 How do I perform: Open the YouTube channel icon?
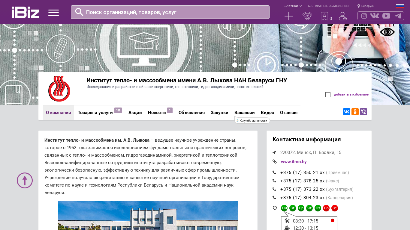(x=386, y=16)
